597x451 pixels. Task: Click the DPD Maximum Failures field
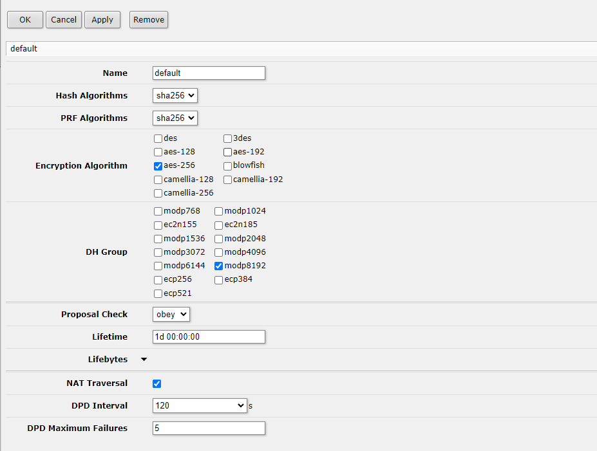pos(209,428)
